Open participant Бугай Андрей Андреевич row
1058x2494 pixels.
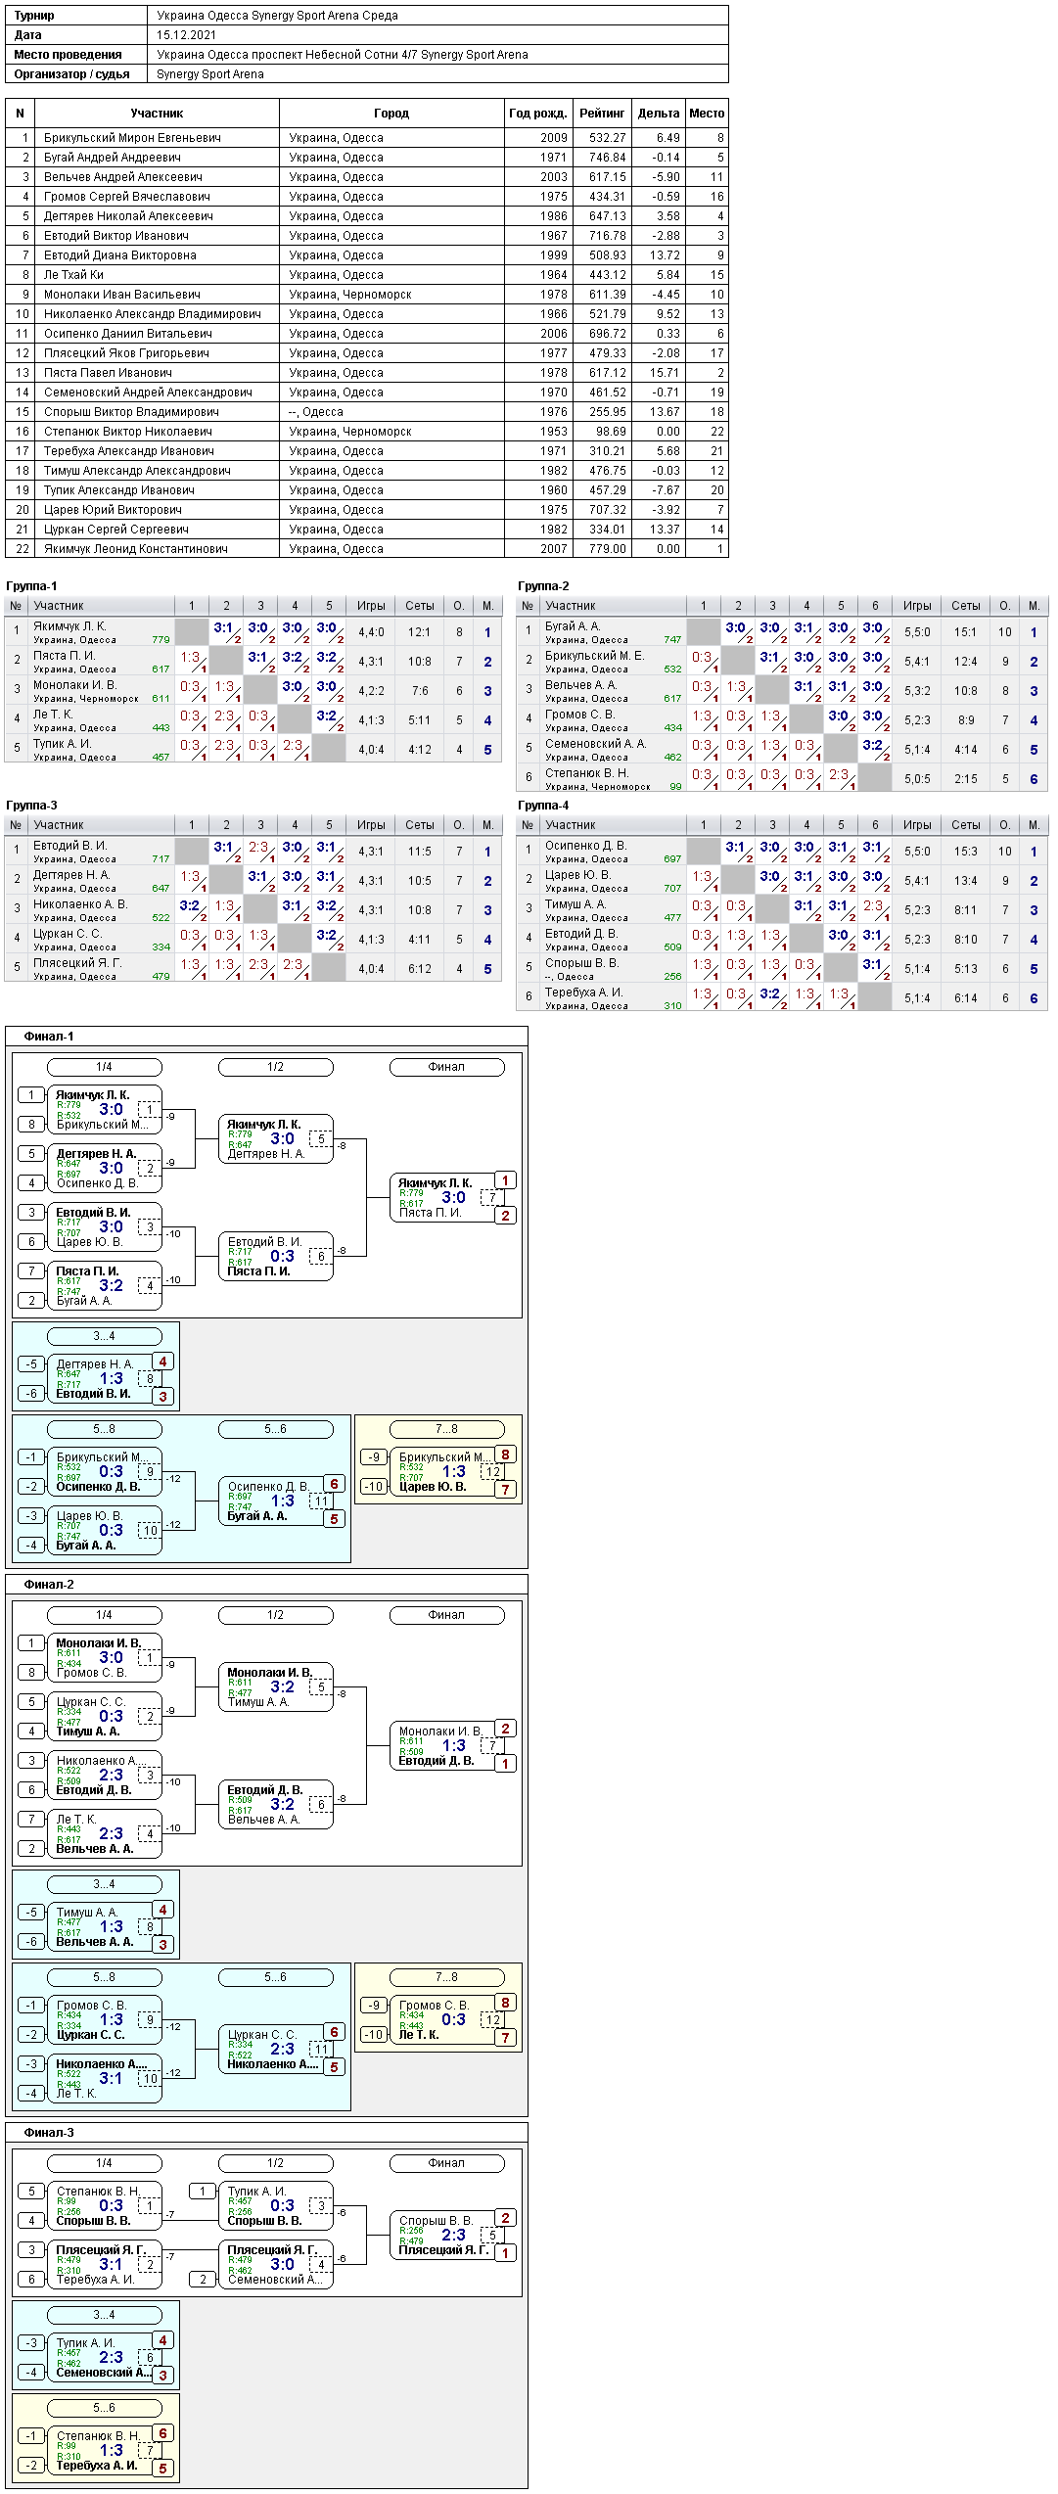click(367, 158)
